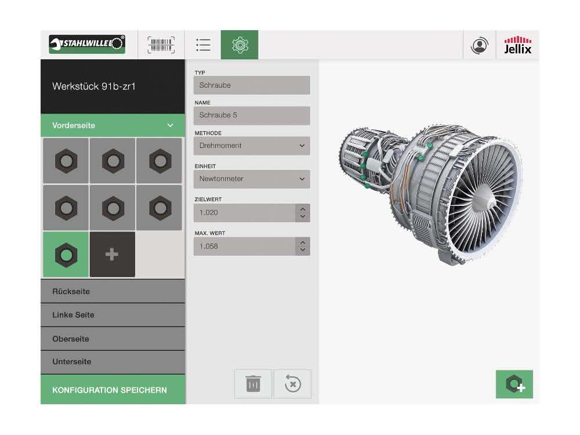Click the reset changes icon
This screenshot has height=435, width=580.
292,384
